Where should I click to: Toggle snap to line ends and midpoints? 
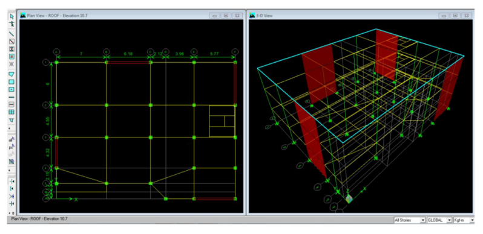(x=11, y=189)
